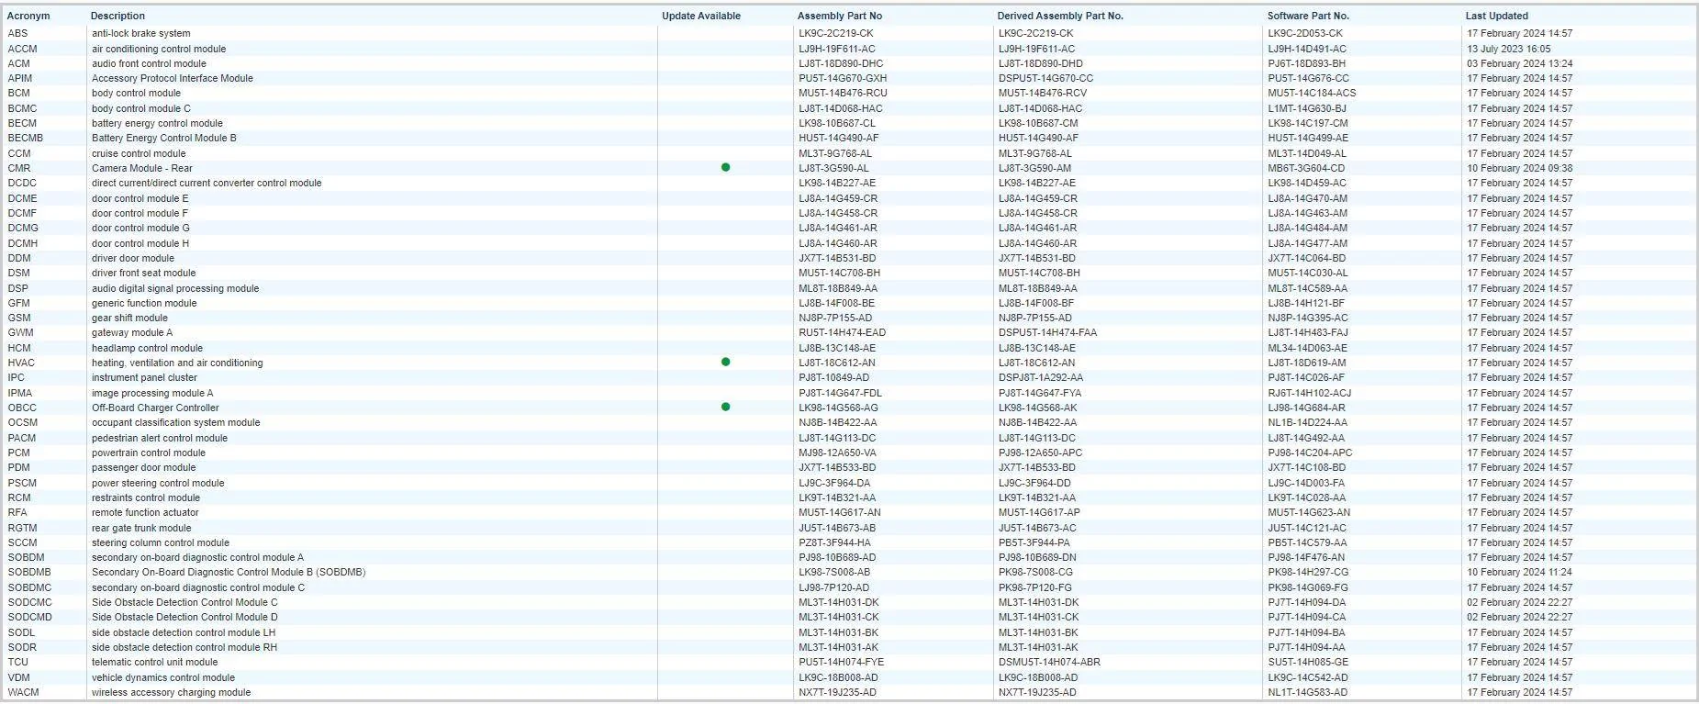
Task: Select 'instrument panel cluster' description
Action: 144,378
